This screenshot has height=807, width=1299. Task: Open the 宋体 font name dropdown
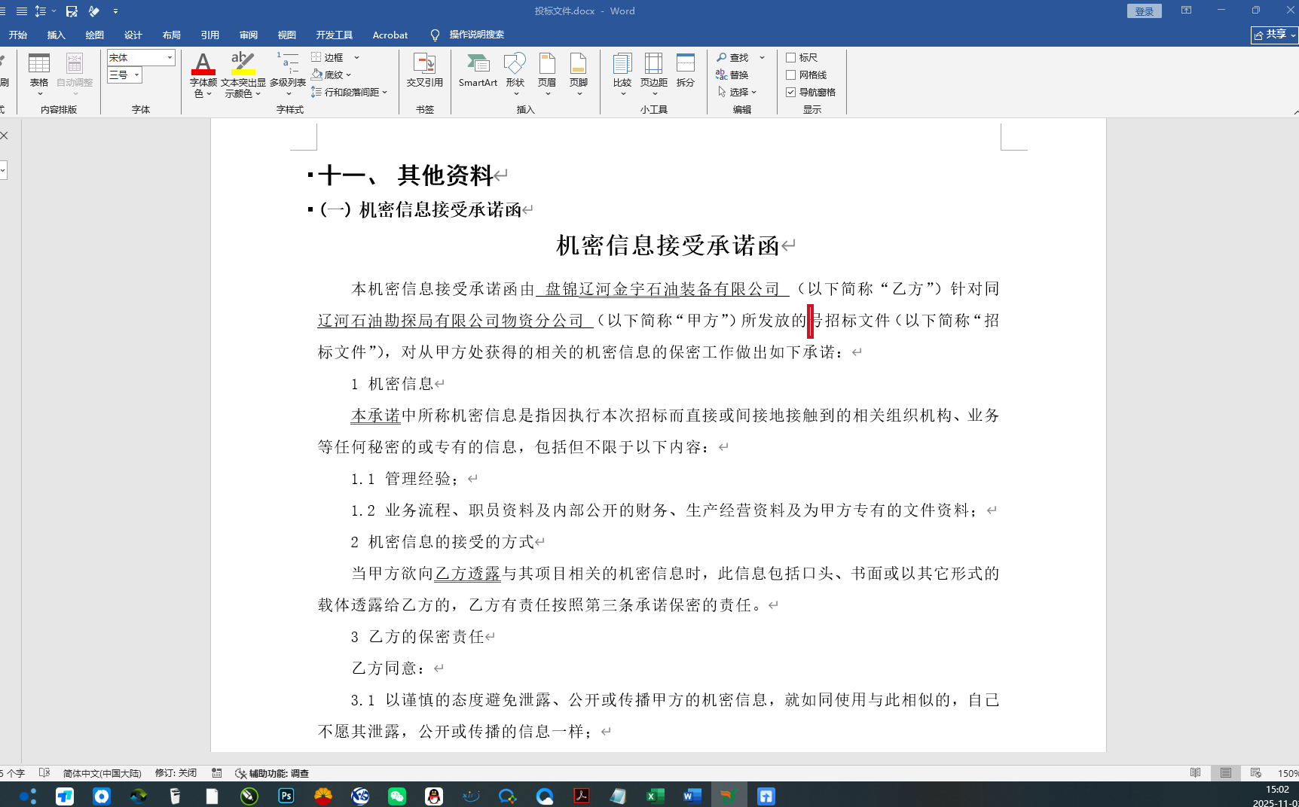click(170, 57)
